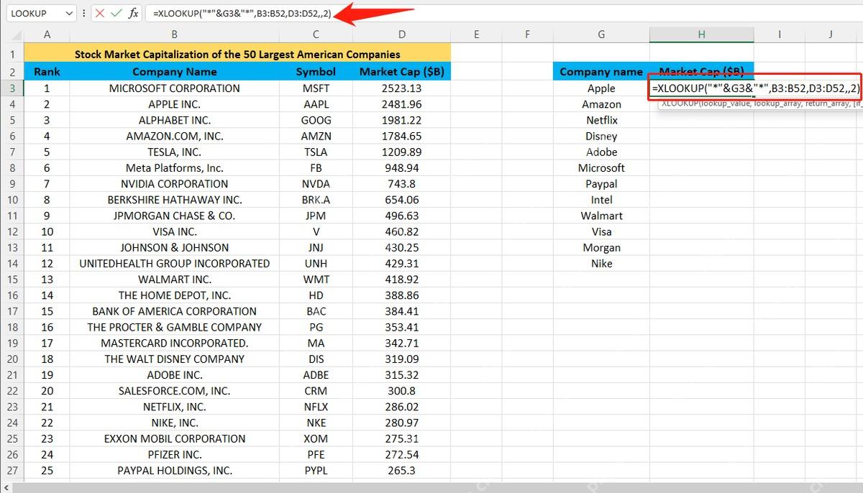Image resolution: width=863 pixels, height=493 pixels.
Task: Select row 10 by its row header
Action: [12, 200]
